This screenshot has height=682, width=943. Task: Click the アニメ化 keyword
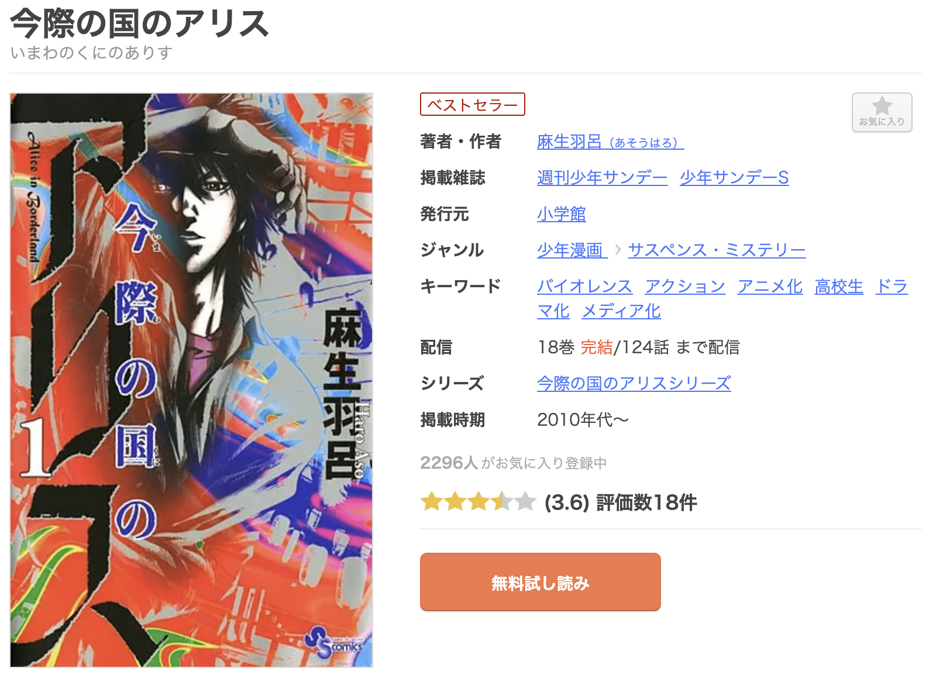tap(770, 287)
